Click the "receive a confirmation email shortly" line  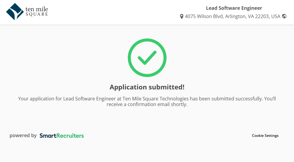pos(147,104)
